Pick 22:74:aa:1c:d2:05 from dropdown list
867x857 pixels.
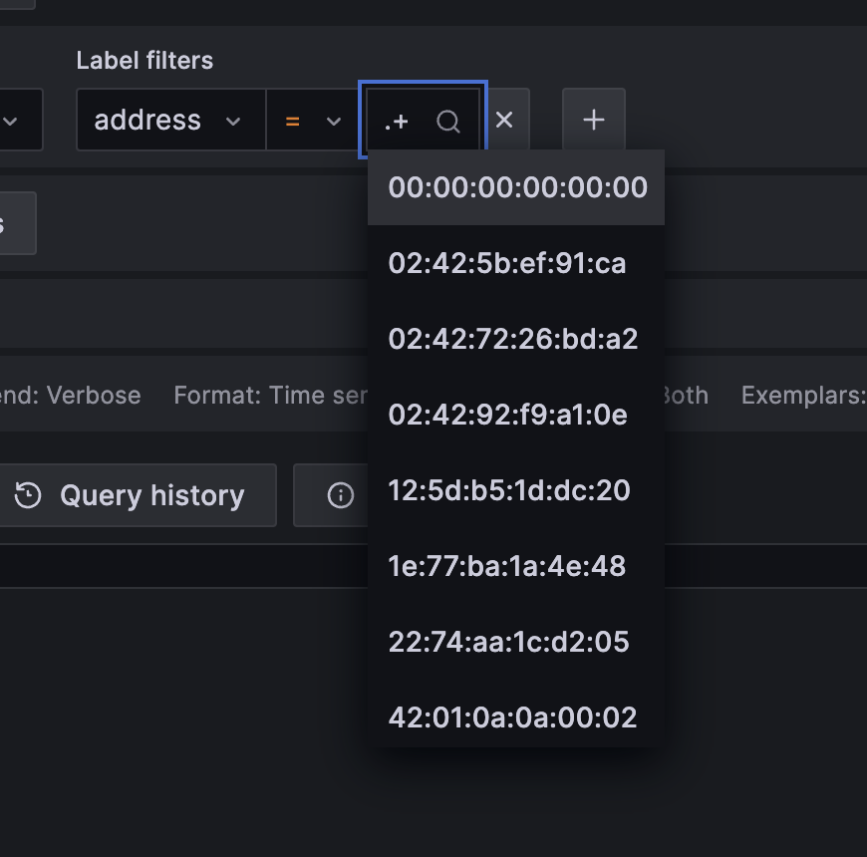[x=508, y=642]
